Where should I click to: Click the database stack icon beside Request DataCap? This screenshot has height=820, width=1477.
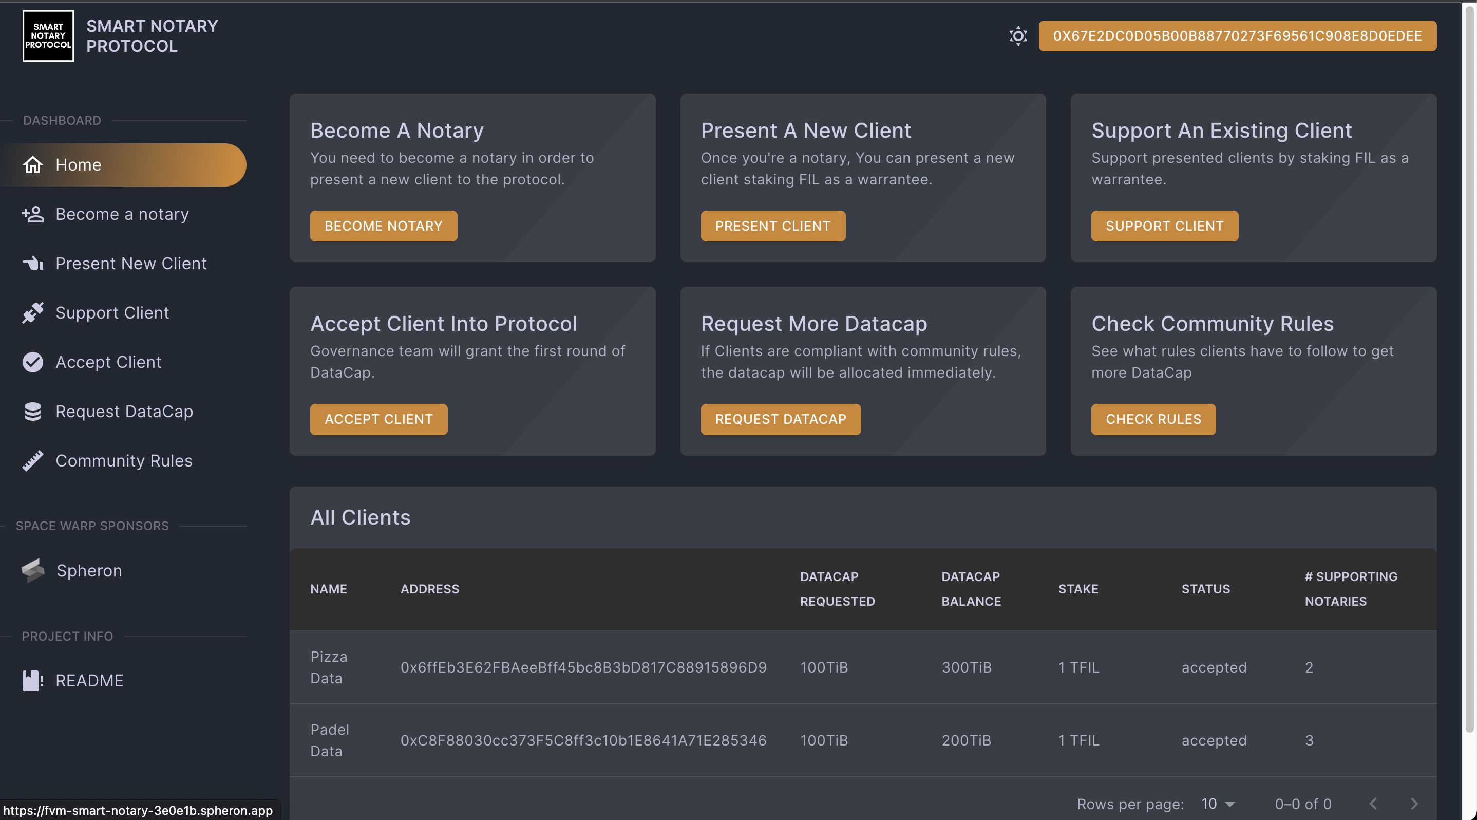[x=33, y=411]
